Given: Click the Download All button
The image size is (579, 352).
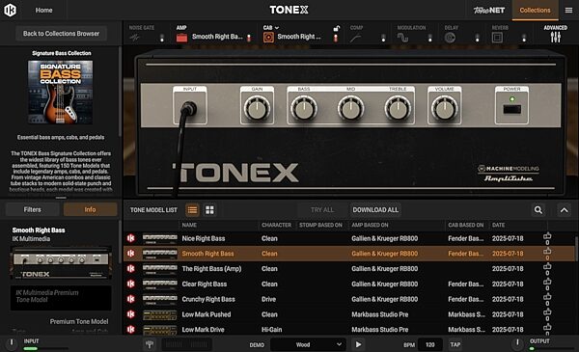Looking at the screenshot, I should tap(375, 210).
